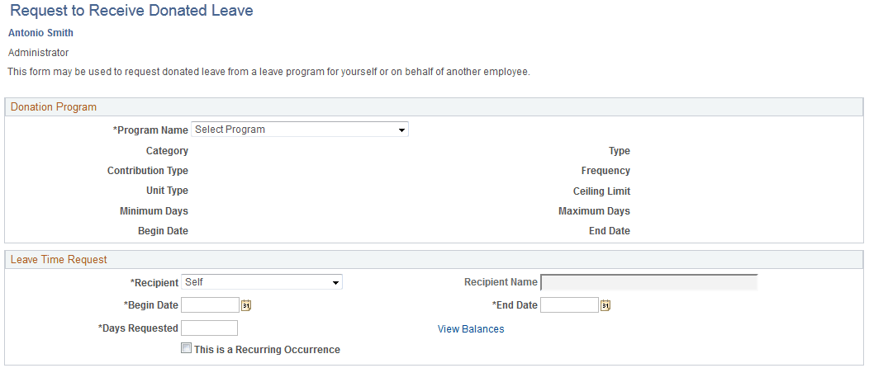
Task: Focus the End Date input field
Action: point(569,305)
